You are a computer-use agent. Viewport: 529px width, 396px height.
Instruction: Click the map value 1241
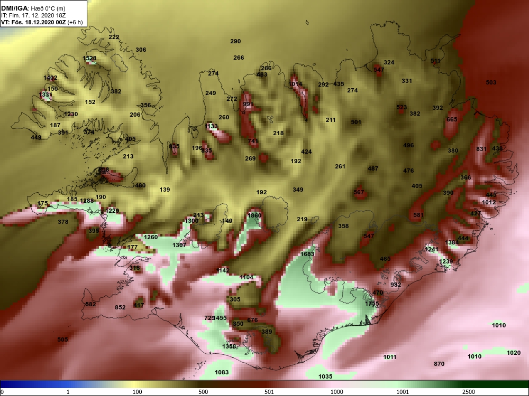pos(432,250)
